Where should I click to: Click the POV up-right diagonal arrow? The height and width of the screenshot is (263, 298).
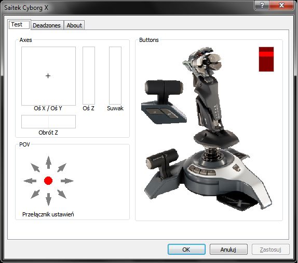click(62, 168)
